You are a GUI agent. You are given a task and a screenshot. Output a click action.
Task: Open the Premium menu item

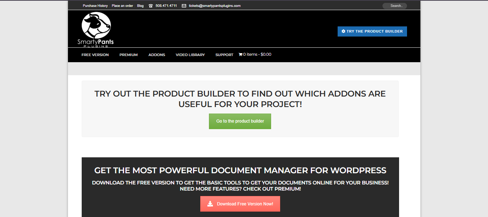pos(129,55)
